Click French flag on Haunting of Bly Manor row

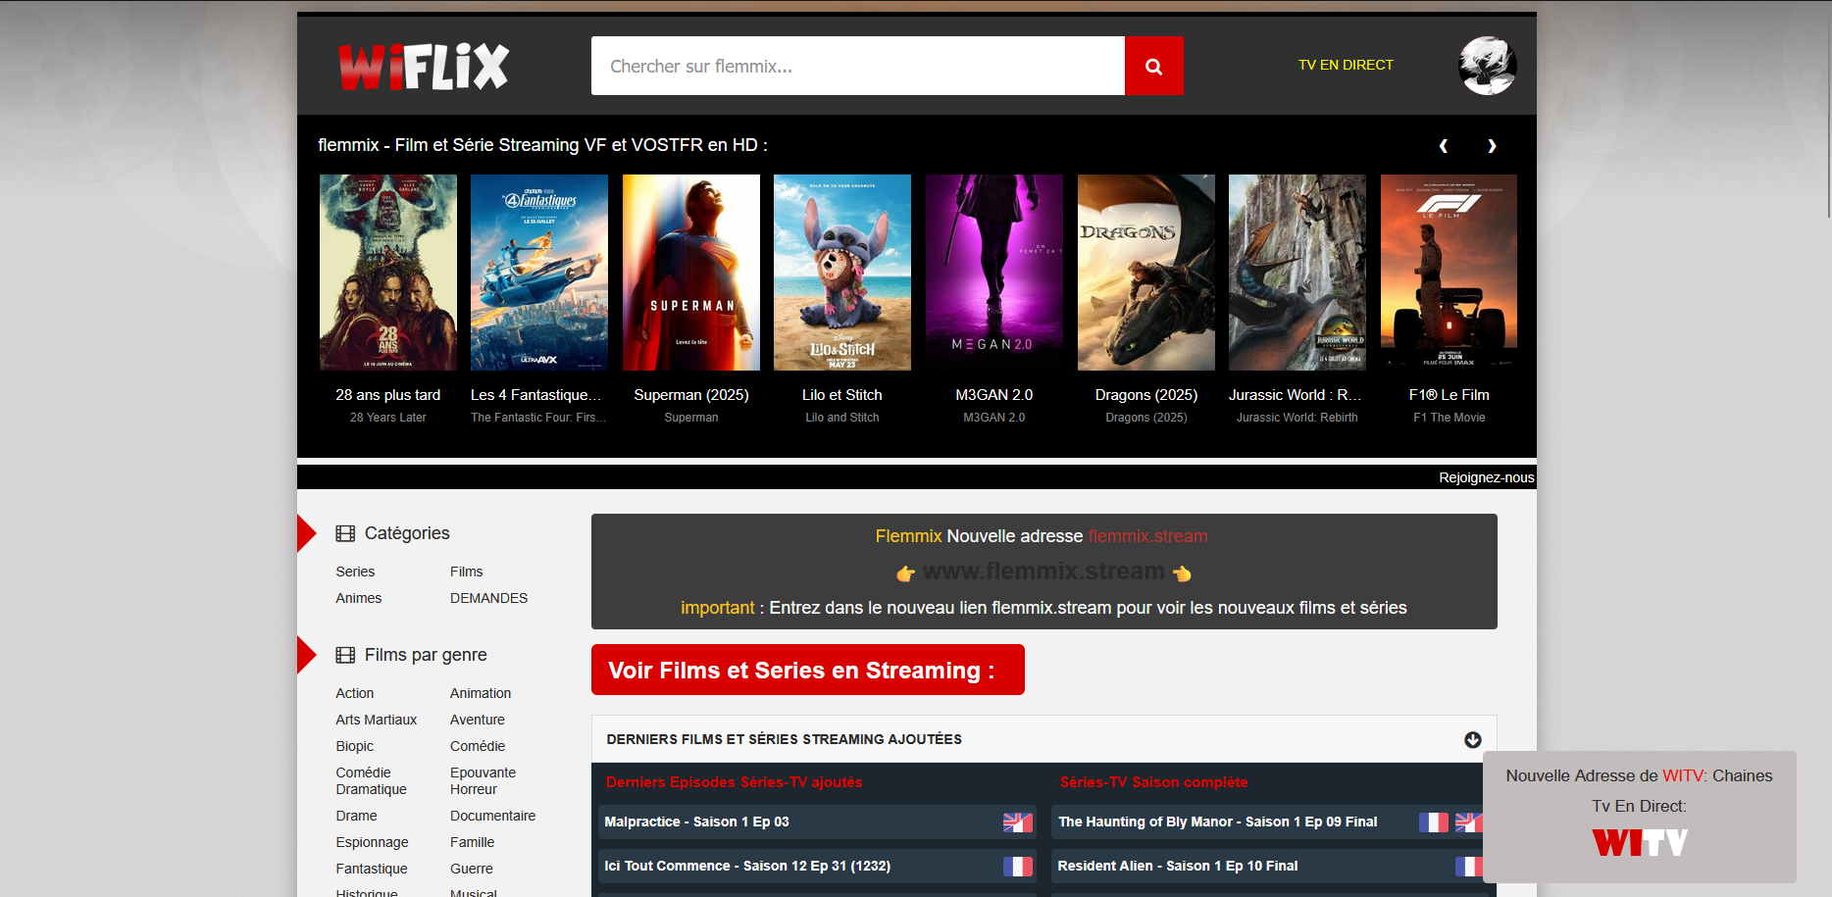pyautogui.click(x=1434, y=822)
